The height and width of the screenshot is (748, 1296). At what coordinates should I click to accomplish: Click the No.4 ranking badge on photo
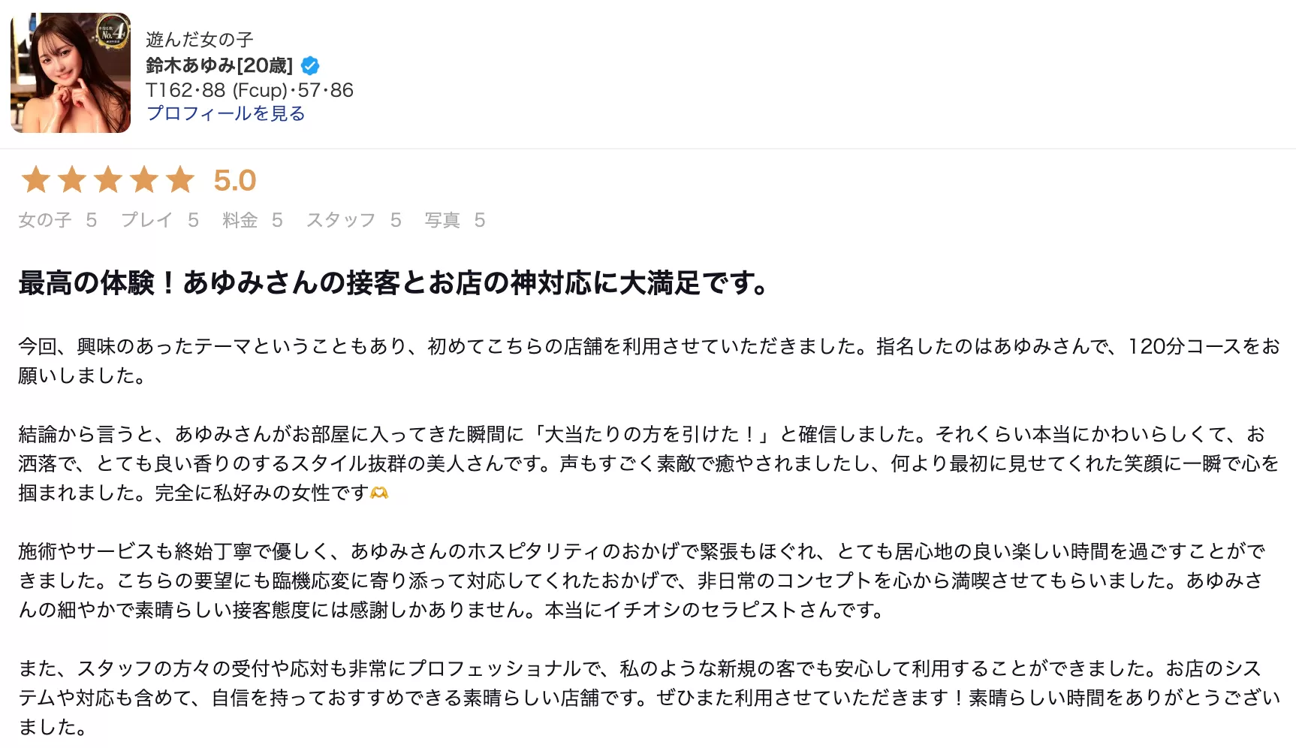coord(112,32)
